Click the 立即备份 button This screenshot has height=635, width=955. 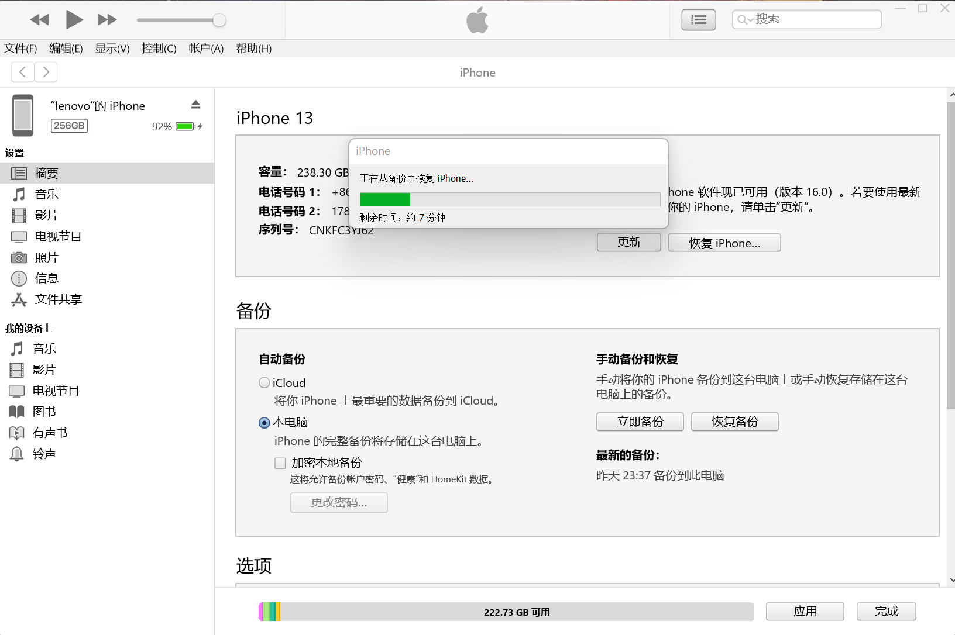click(x=640, y=422)
